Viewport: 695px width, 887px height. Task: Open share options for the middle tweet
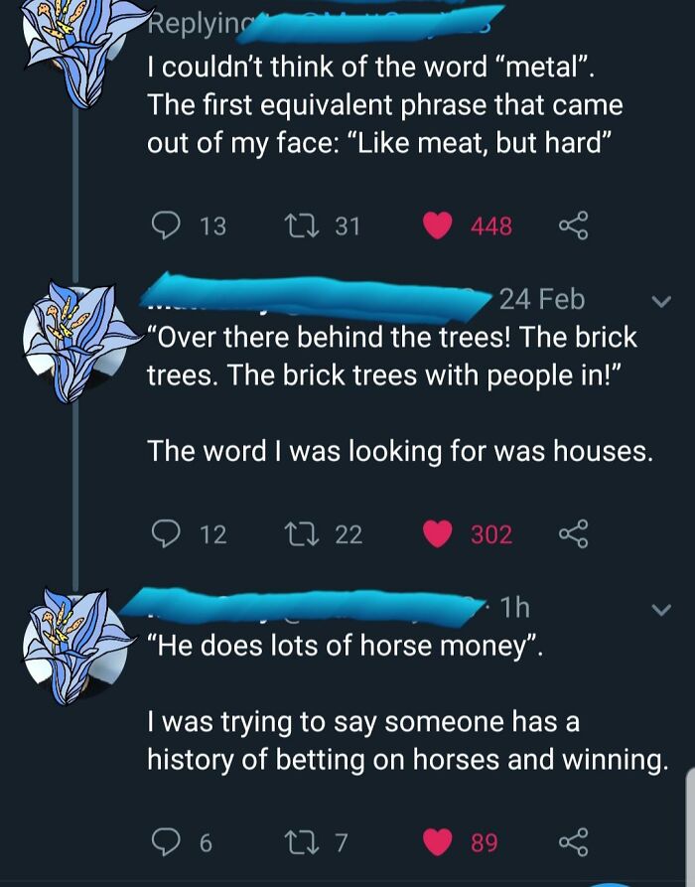[x=572, y=533]
